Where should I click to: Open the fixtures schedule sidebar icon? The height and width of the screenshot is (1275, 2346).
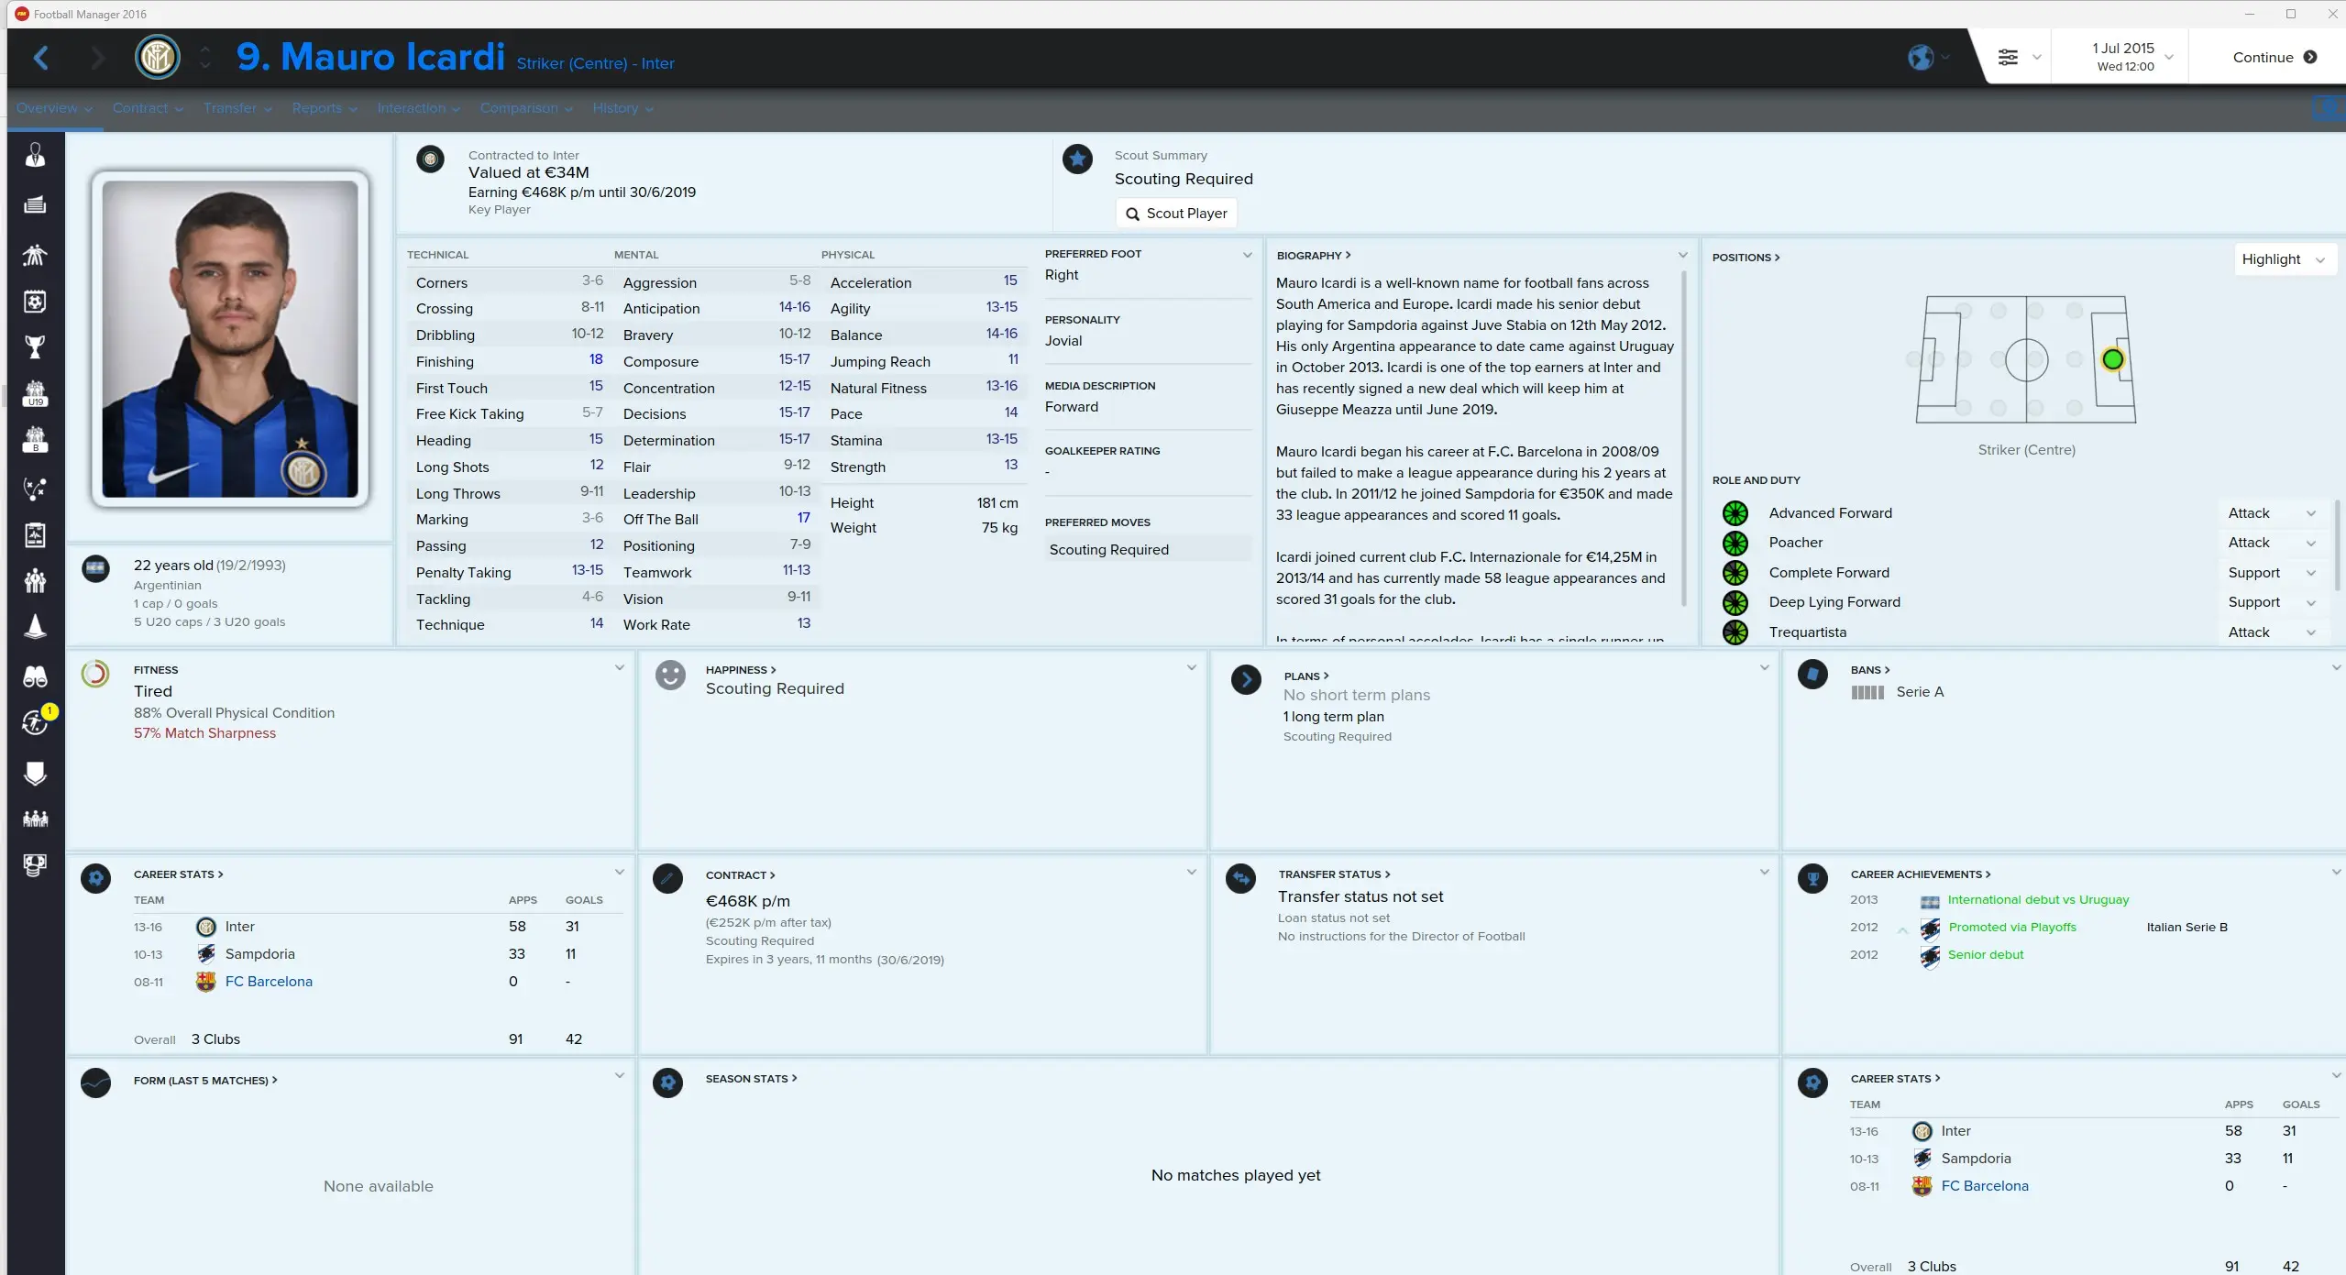point(35,301)
